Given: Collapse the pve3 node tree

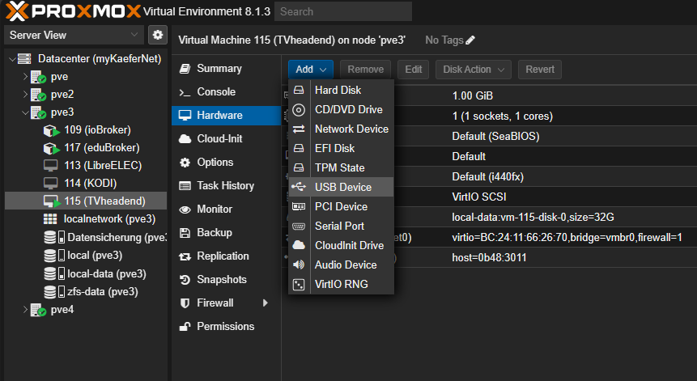Looking at the screenshot, I should coord(24,112).
